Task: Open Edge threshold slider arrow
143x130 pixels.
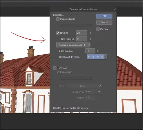Action: click(97, 51)
